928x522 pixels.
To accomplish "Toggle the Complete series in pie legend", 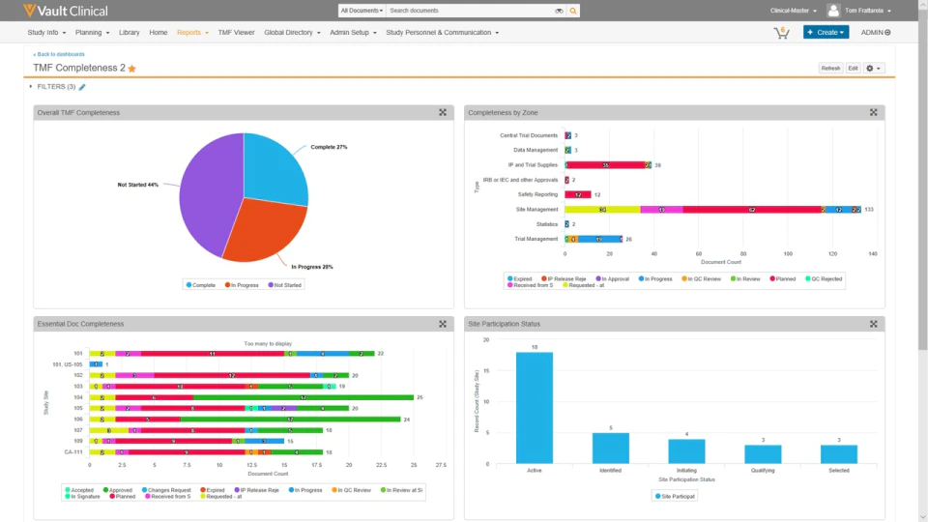I will click(x=201, y=285).
